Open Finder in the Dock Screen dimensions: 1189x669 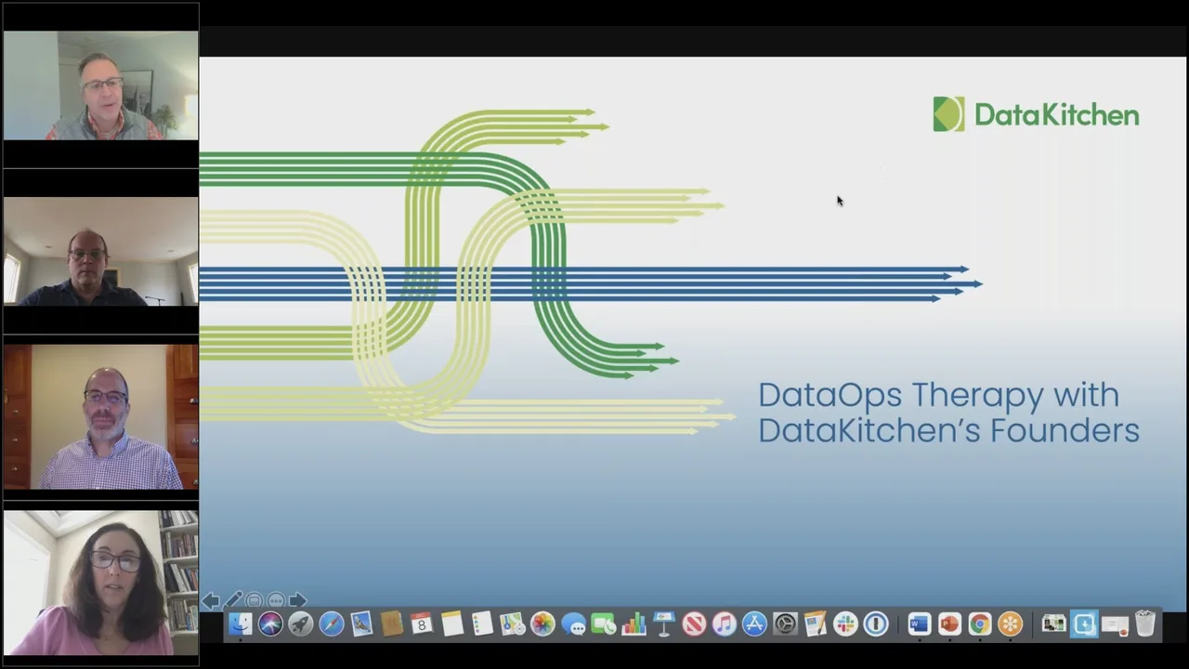[240, 624]
